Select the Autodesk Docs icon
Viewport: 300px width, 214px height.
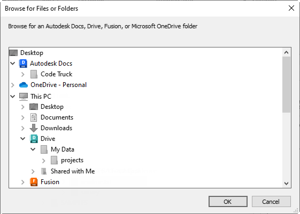23,64
